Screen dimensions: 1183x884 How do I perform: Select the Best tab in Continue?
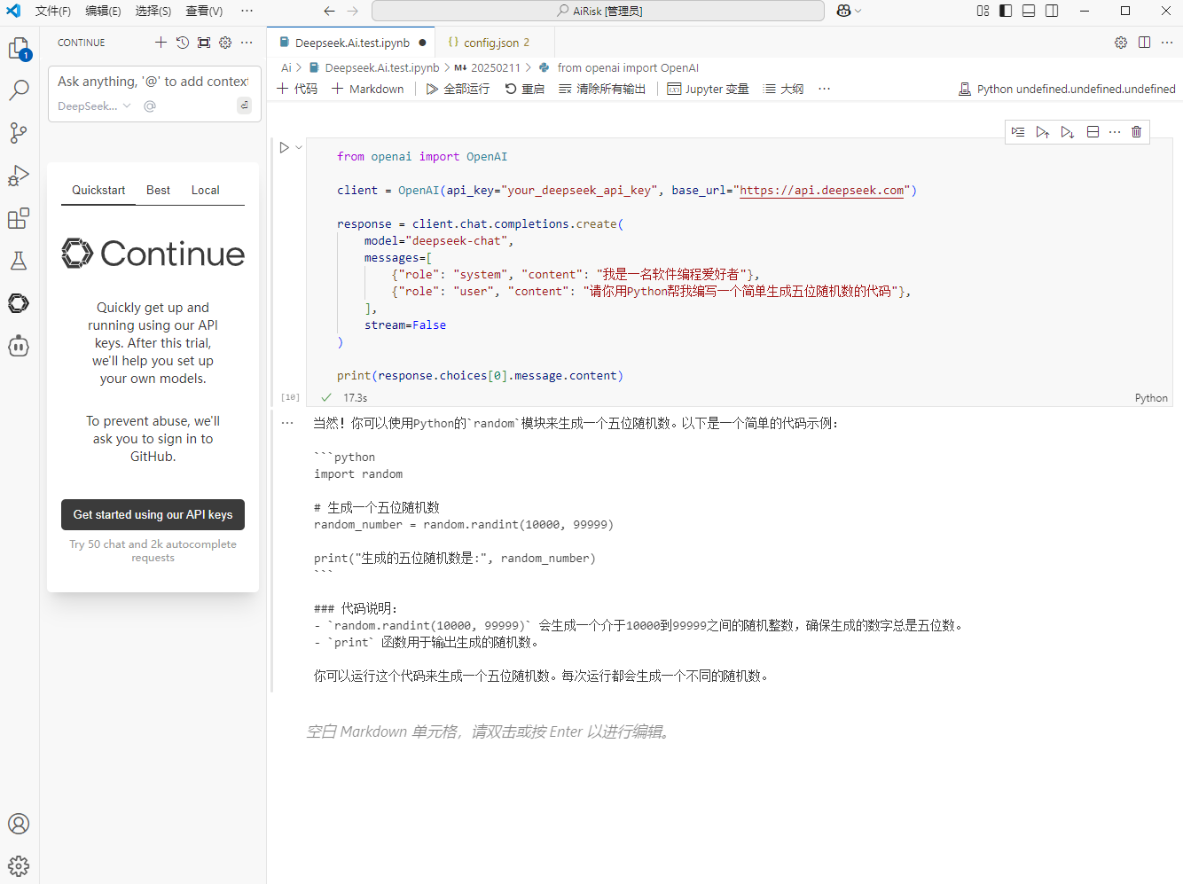coord(158,190)
